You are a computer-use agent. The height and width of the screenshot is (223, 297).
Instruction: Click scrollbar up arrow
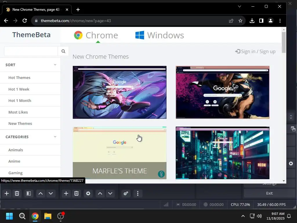(x=284, y=30)
